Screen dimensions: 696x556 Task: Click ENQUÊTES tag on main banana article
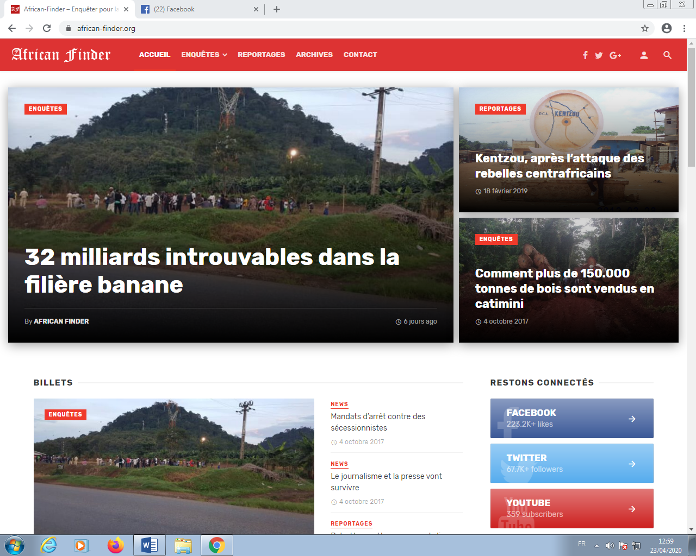pos(46,109)
